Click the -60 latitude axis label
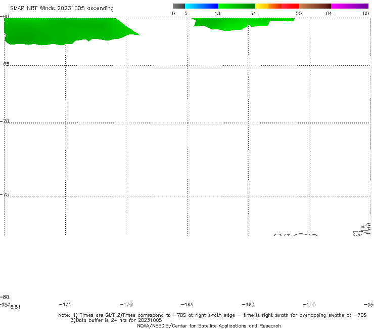Screen dimensions: 374x329 tap(5, 16)
